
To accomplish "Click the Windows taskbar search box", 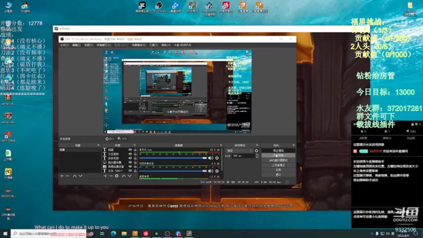I will (49, 233).
